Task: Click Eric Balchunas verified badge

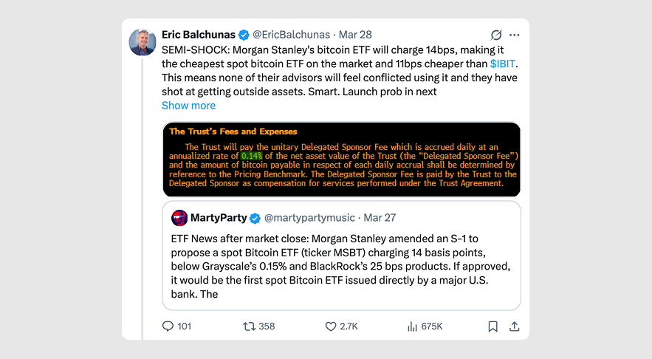Action: tap(244, 35)
